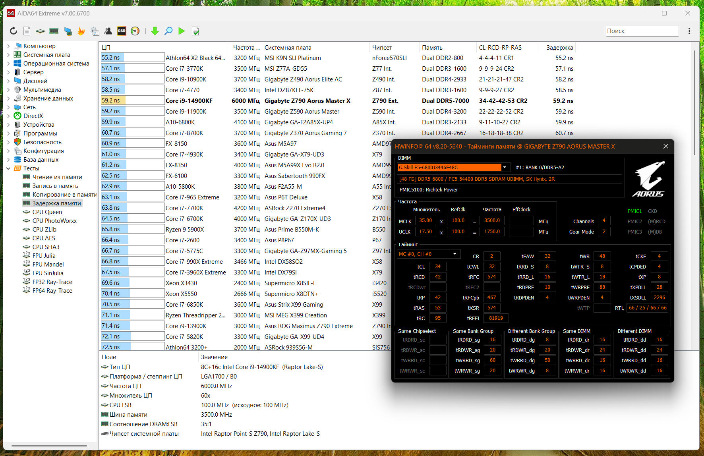704x456 pixels.
Task: Select Запись в память test
Action: pyautogui.click(x=55, y=186)
